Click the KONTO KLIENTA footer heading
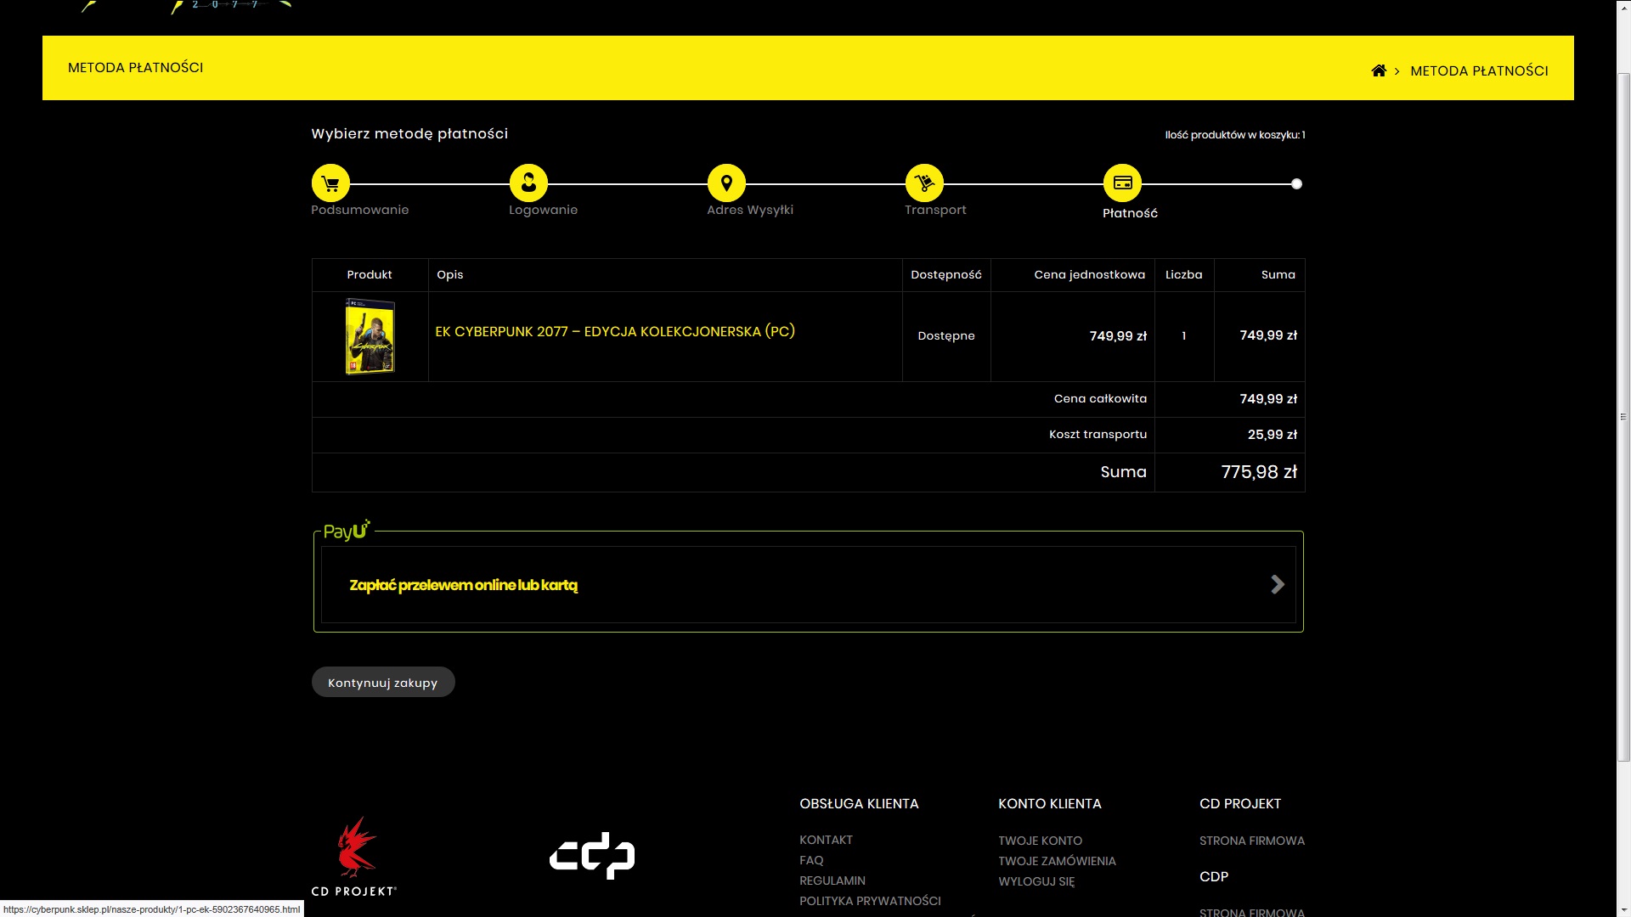Image resolution: width=1631 pixels, height=917 pixels. pos(1049,803)
